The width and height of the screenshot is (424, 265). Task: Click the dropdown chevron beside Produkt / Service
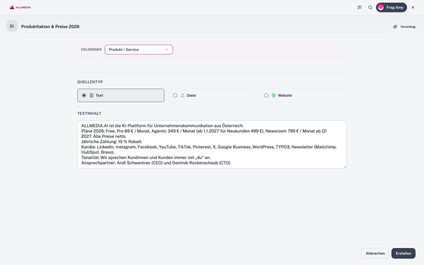click(x=167, y=50)
